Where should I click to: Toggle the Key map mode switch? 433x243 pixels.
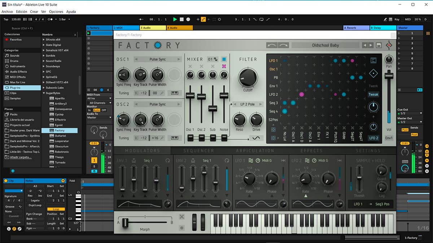point(397,19)
